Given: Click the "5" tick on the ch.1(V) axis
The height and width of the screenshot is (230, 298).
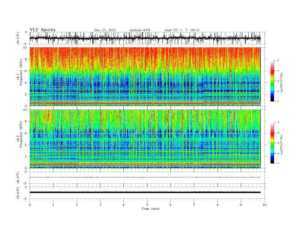Looking at the screenshot, I should [x=26, y=32].
